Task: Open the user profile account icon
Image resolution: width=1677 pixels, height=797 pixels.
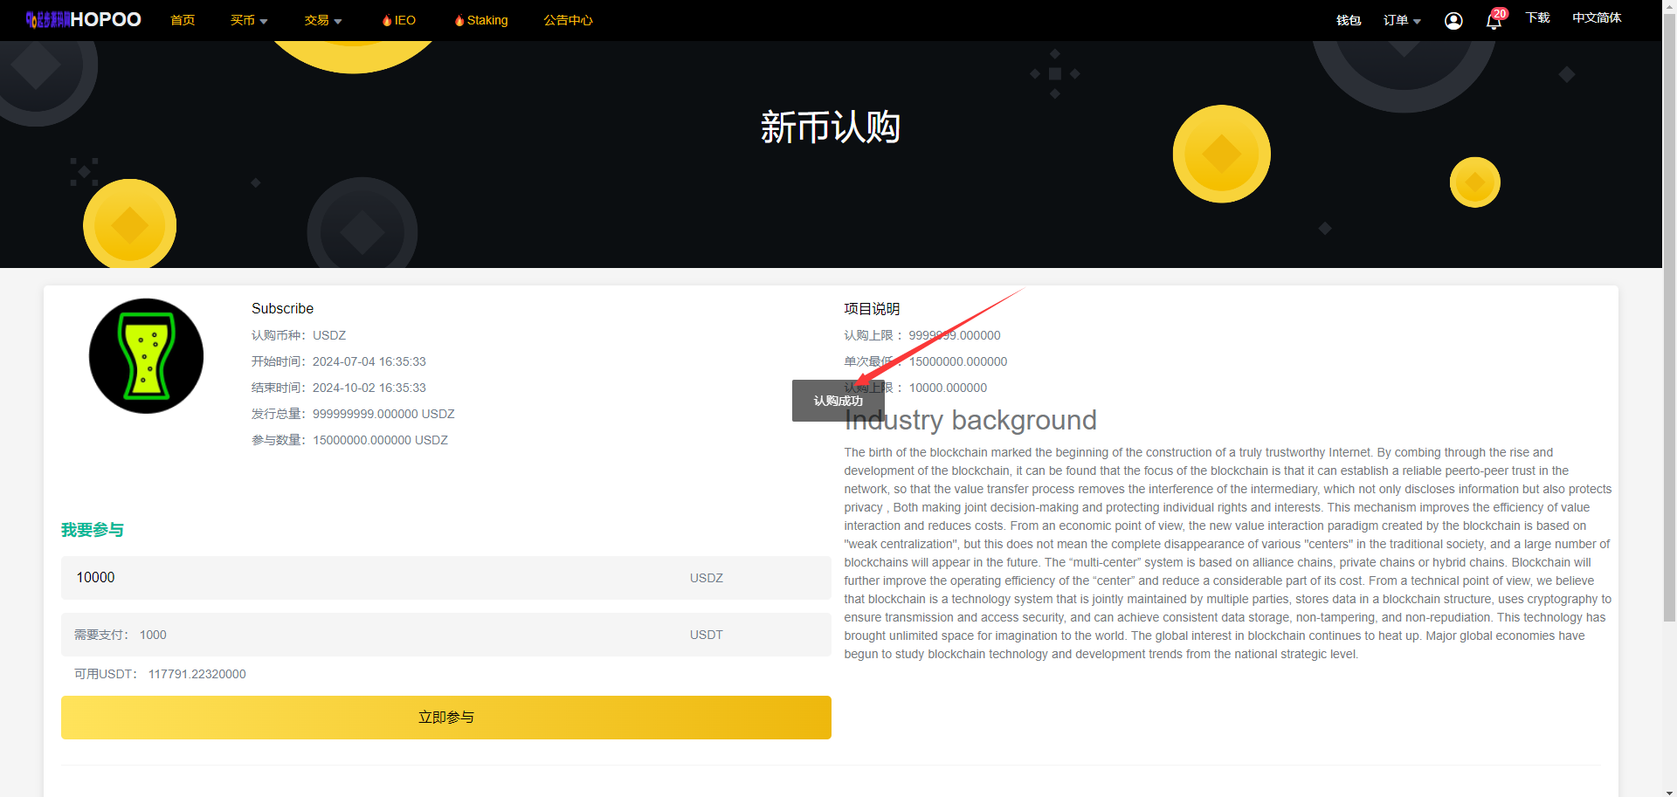Action: tap(1453, 21)
